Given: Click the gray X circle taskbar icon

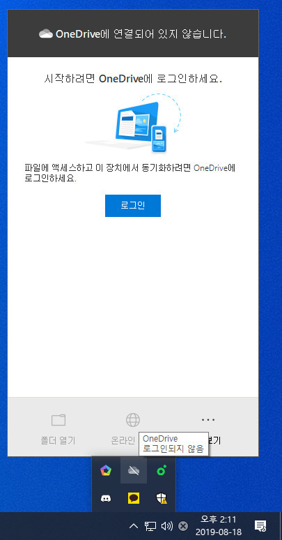Looking at the screenshot, I should [184, 526].
